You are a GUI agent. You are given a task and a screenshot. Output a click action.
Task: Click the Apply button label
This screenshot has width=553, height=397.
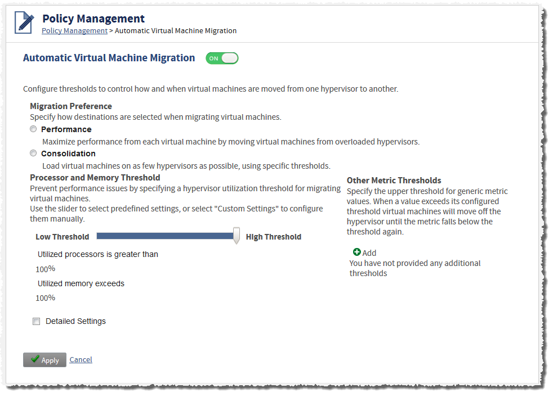[x=50, y=360]
